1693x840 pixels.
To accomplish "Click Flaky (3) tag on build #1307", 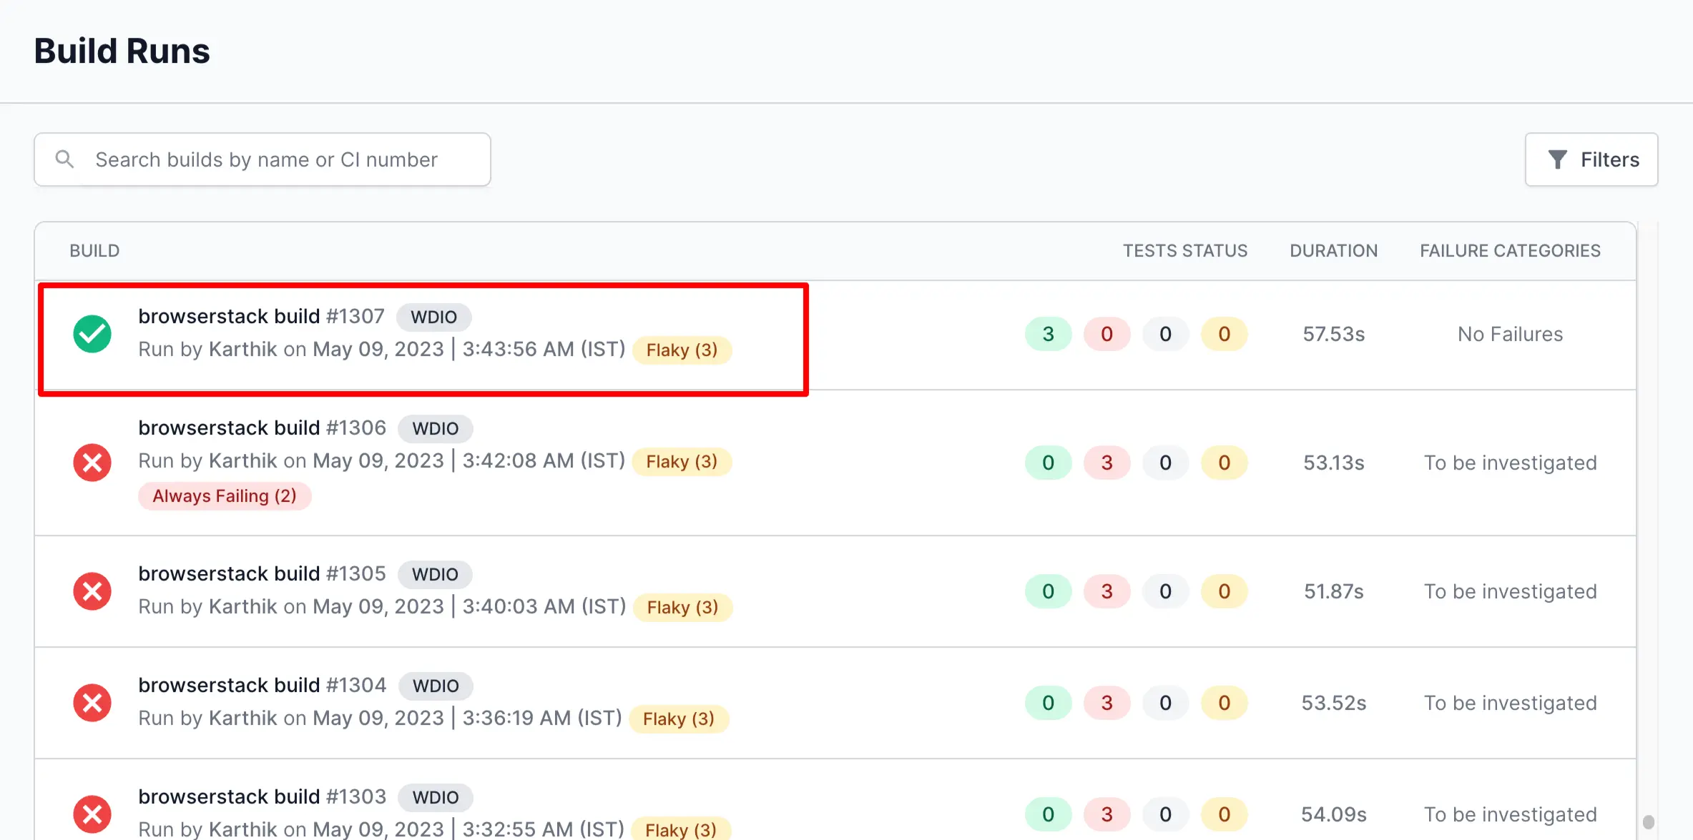I will [682, 350].
